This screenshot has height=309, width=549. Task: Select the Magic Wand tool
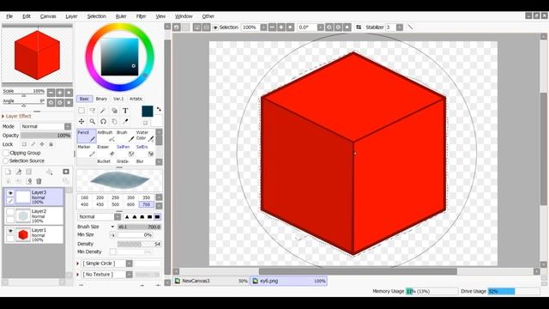point(103,111)
